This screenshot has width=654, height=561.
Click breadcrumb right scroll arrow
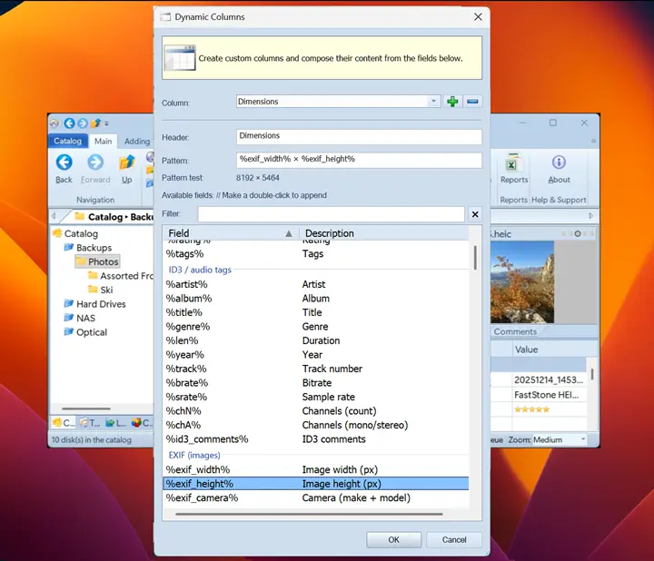click(x=591, y=216)
